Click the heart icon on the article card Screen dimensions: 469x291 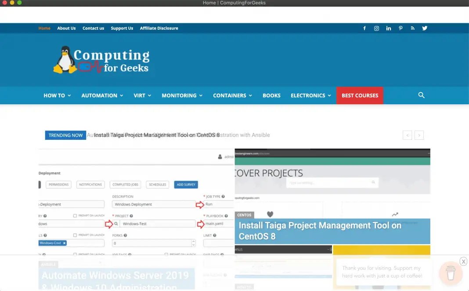(x=270, y=214)
